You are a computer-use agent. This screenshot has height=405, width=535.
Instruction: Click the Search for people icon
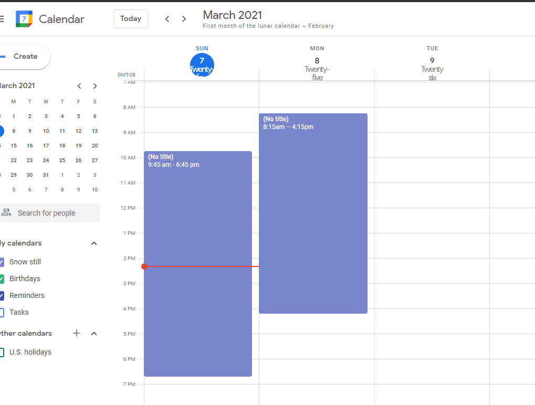coord(6,212)
